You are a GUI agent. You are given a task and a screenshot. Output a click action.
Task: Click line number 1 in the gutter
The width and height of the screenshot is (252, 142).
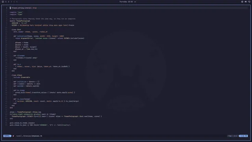click(7, 8)
